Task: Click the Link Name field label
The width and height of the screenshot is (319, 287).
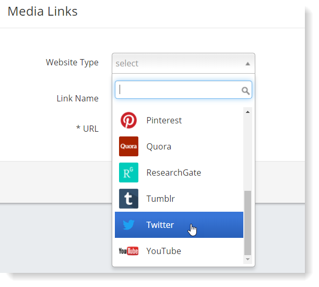Action: tap(77, 98)
